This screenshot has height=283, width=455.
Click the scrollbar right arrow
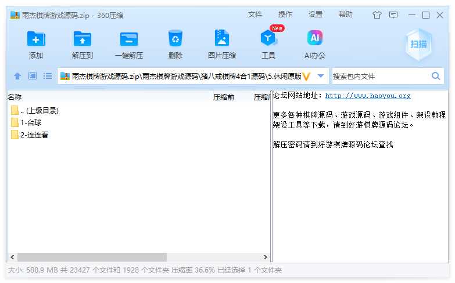coord(265,257)
